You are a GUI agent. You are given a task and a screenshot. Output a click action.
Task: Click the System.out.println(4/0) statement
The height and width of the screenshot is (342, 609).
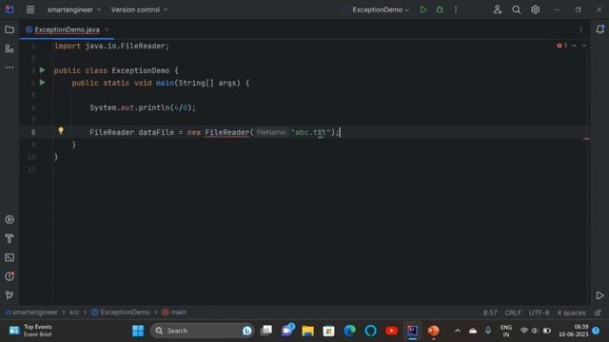(143, 107)
